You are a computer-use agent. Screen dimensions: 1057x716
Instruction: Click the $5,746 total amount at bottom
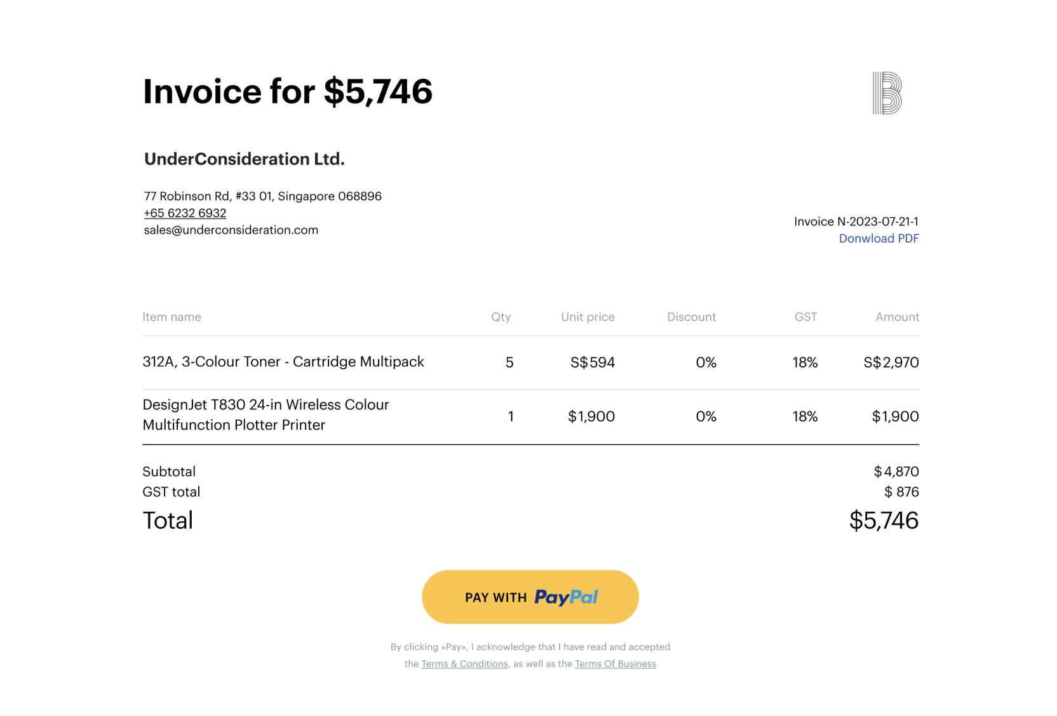(883, 520)
